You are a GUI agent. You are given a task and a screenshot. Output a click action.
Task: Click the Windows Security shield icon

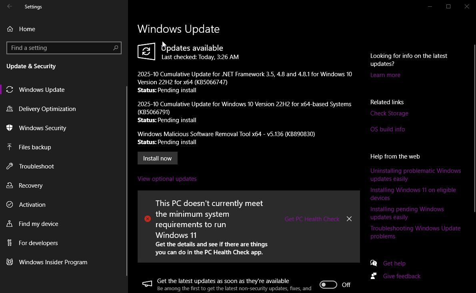(10, 128)
